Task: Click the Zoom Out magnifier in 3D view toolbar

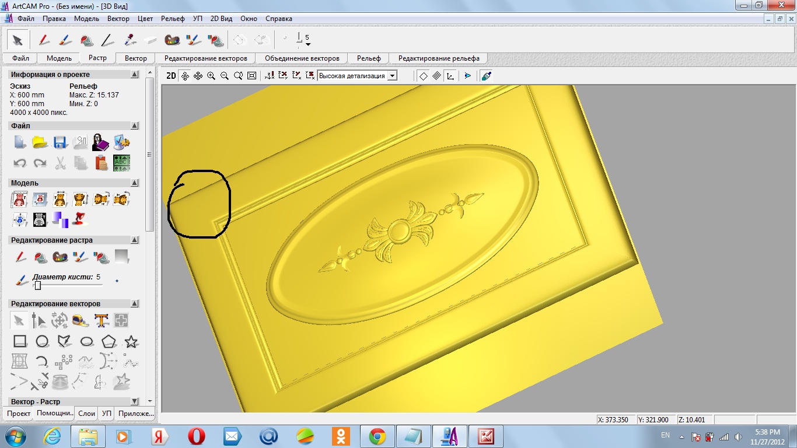Action: (225, 76)
